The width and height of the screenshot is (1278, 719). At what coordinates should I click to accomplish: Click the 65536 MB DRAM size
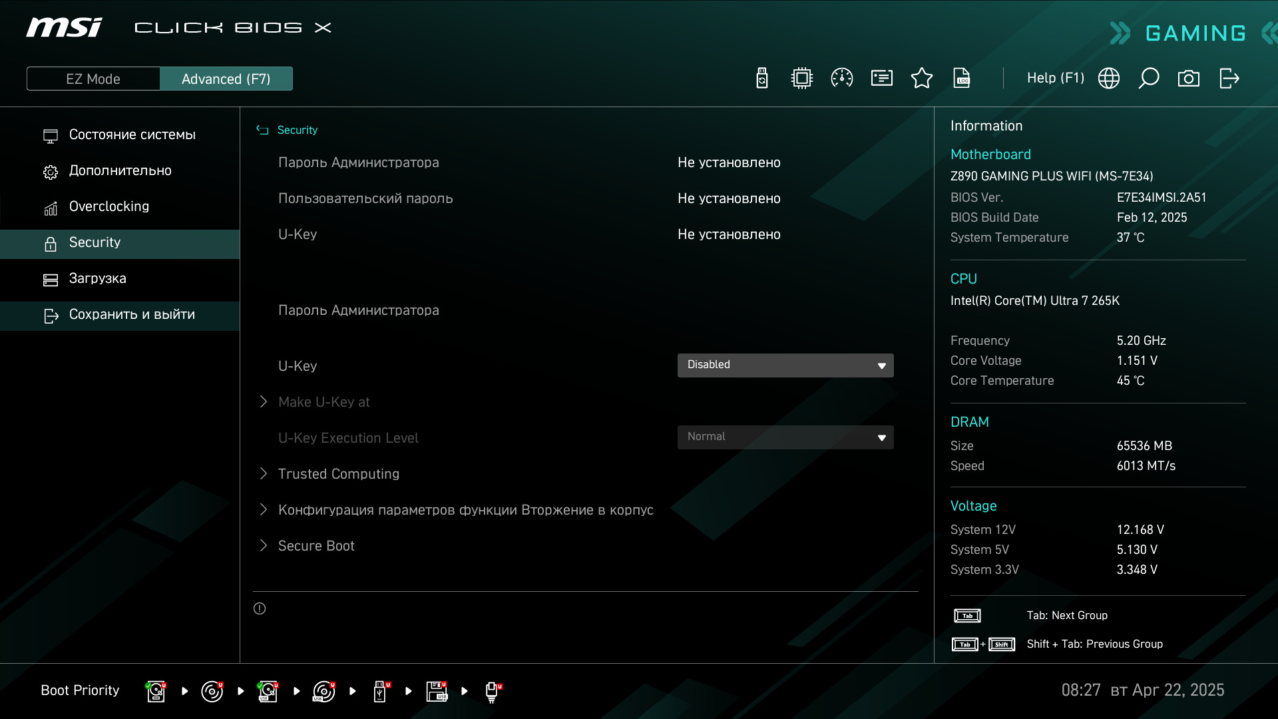[1144, 446]
